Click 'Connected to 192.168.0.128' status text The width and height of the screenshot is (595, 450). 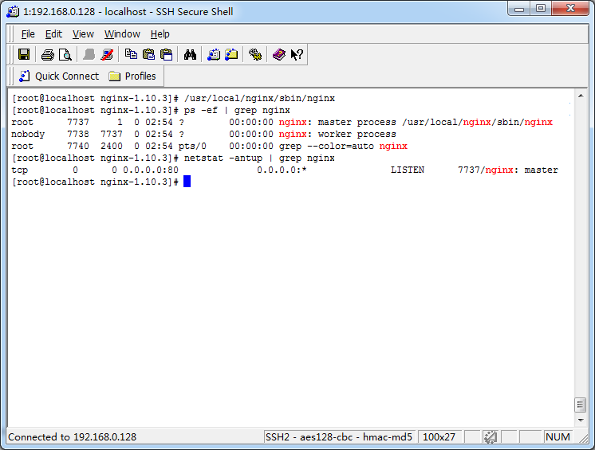tap(72, 437)
